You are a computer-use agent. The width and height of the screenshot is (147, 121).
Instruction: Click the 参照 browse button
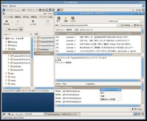tap(127, 25)
